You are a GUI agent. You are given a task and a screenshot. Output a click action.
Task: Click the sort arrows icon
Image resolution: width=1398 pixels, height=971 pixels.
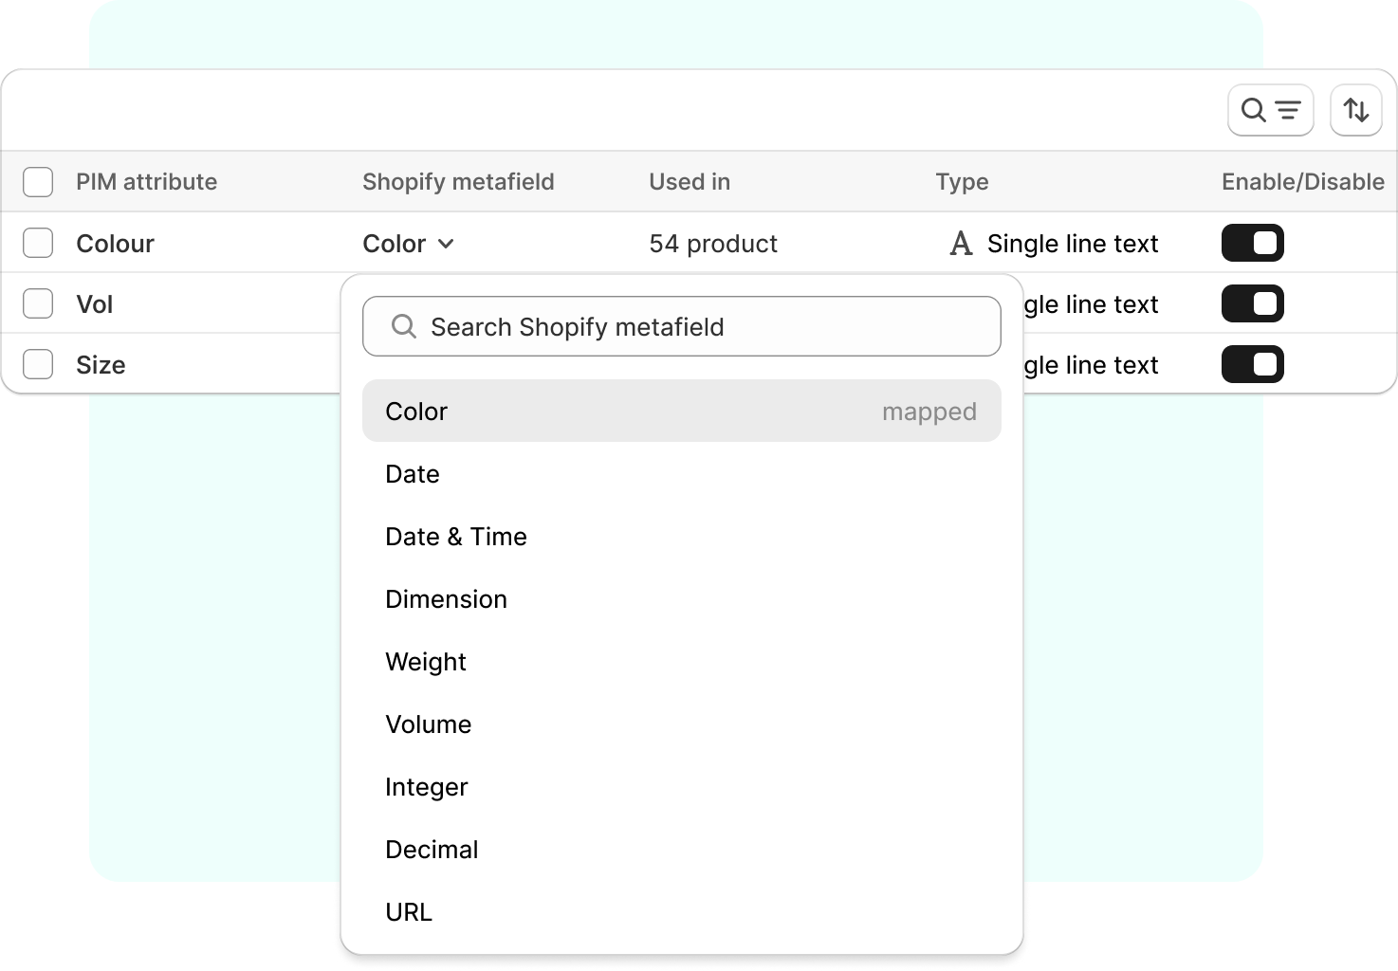pos(1355,111)
